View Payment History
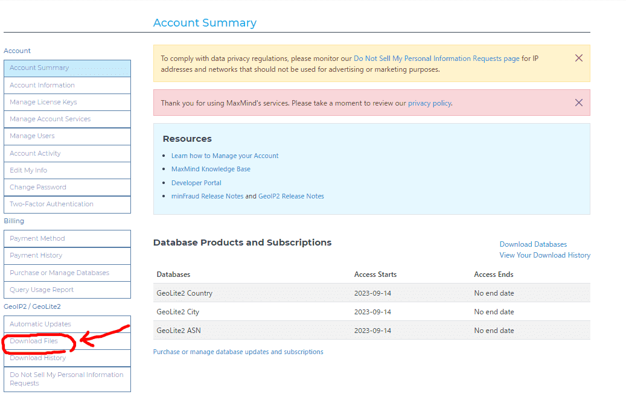 click(67, 256)
